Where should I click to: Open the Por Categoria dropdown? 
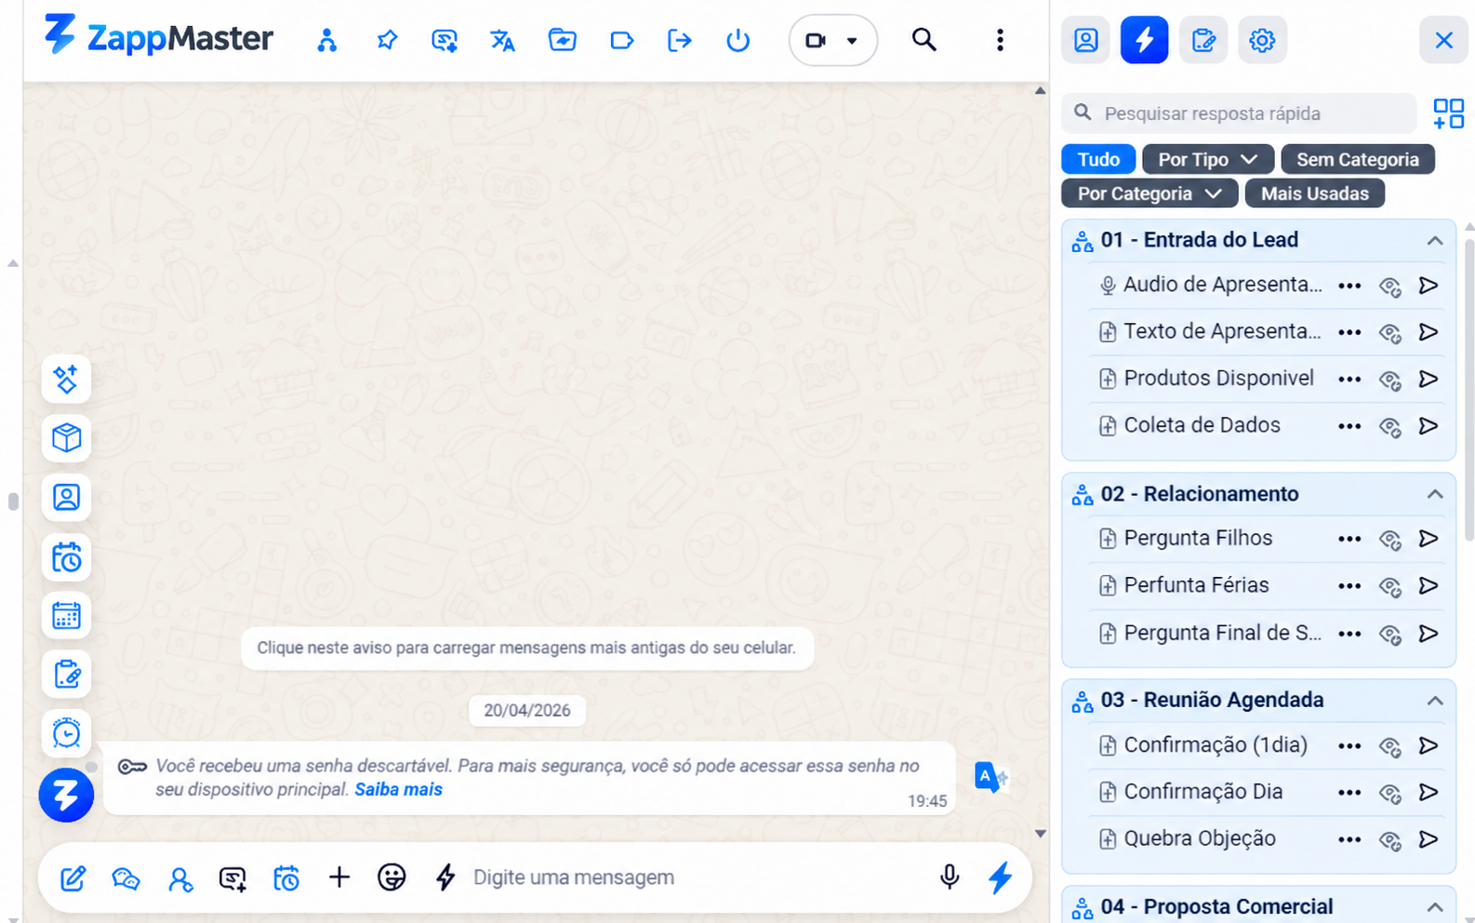pyautogui.click(x=1149, y=194)
